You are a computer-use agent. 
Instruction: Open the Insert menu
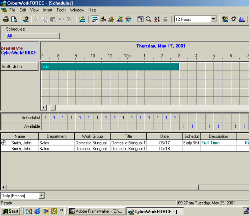coord(47,10)
